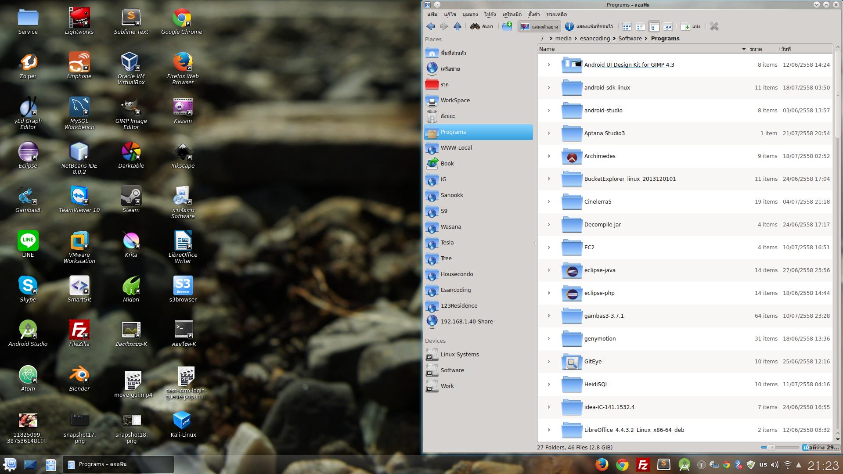Viewport: 843px width, 474px height.
Task: Click the new folder icon in toolbar
Action: [x=507, y=27]
